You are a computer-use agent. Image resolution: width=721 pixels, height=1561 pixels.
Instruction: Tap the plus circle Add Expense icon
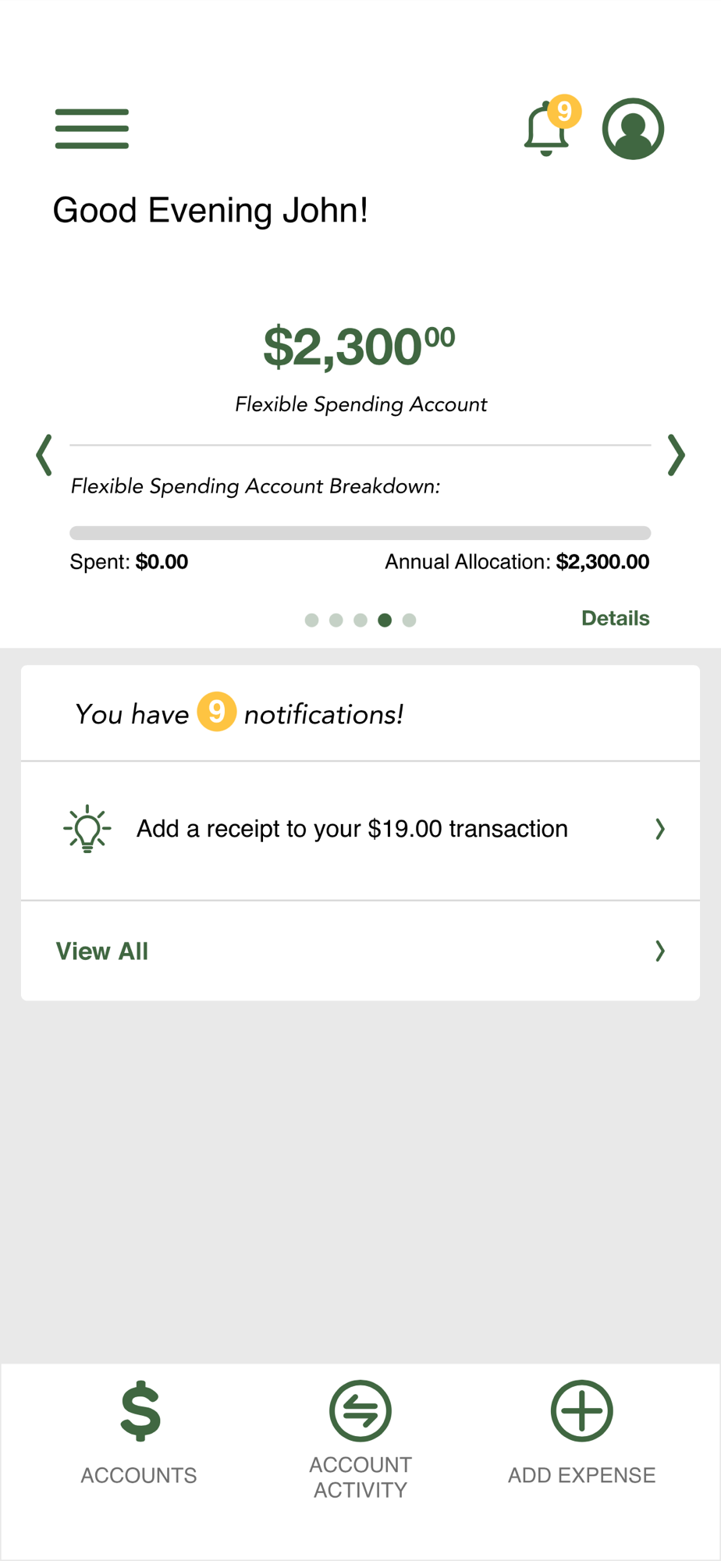(x=582, y=1410)
